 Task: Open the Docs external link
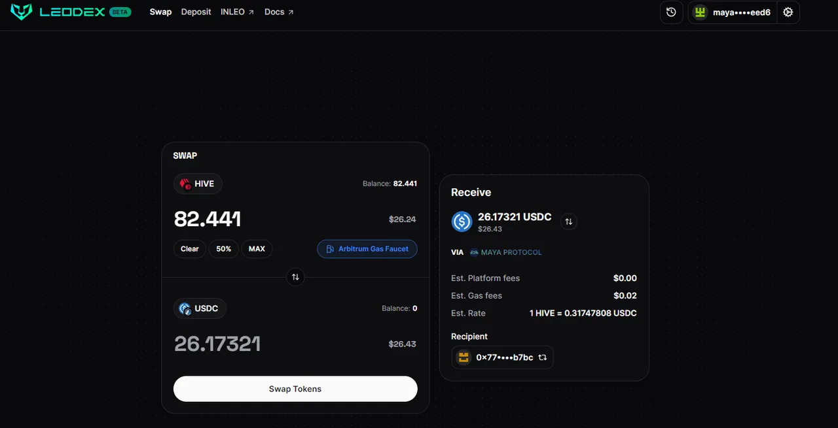(279, 12)
